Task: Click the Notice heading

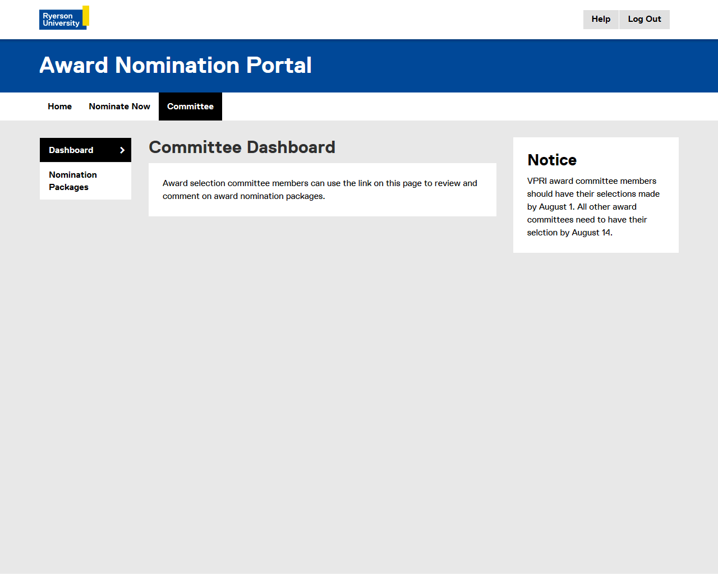Action: coord(552,160)
